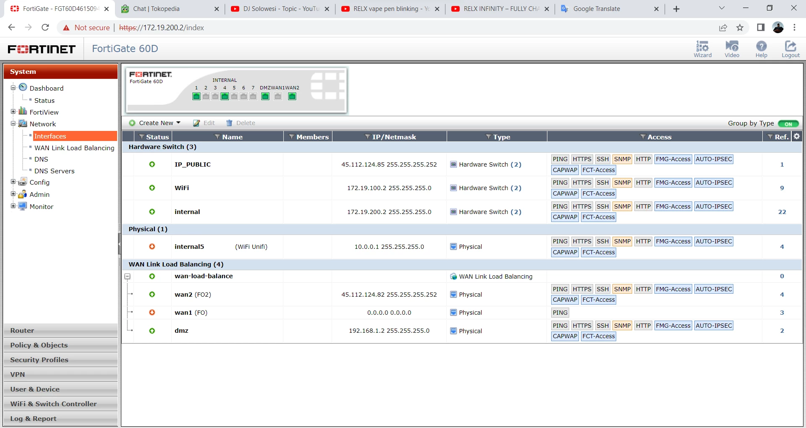Click the Status column filter icon

(x=141, y=137)
